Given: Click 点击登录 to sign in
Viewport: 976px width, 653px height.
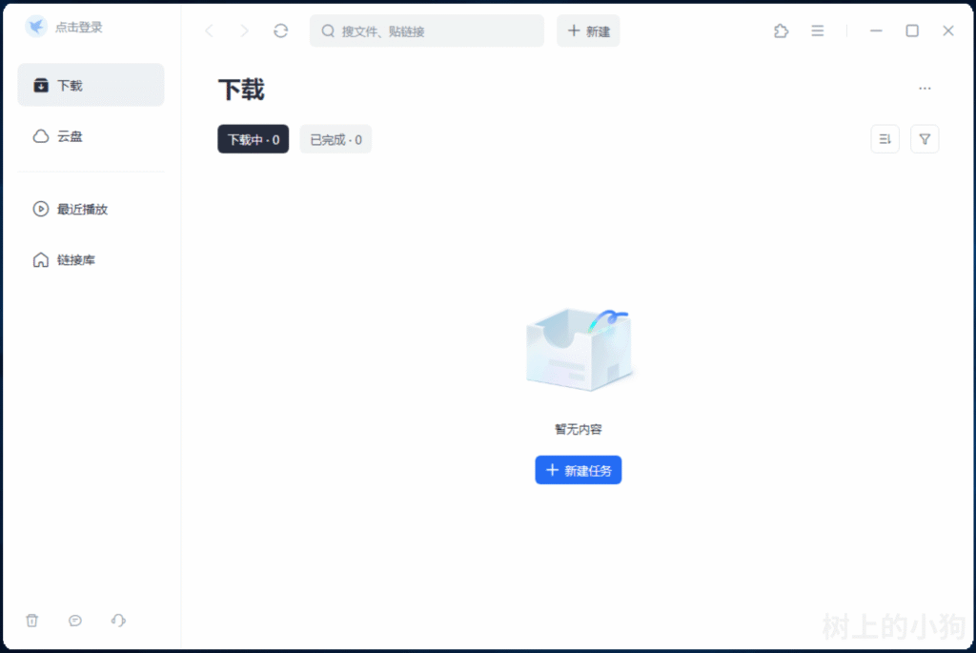Looking at the screenshot, I should click(79, 28).
